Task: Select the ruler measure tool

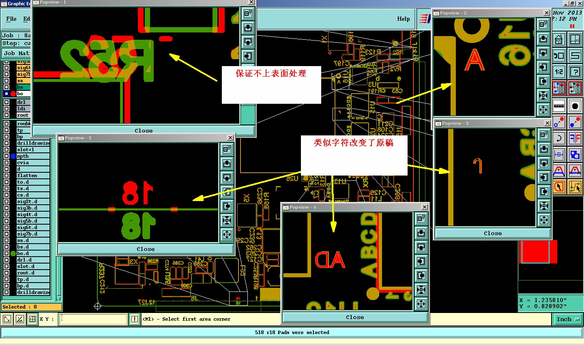Action: (559, 106)
